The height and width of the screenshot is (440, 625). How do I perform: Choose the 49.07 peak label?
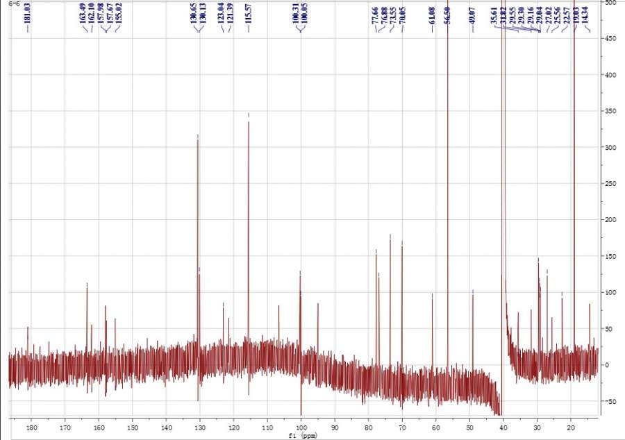472,15
